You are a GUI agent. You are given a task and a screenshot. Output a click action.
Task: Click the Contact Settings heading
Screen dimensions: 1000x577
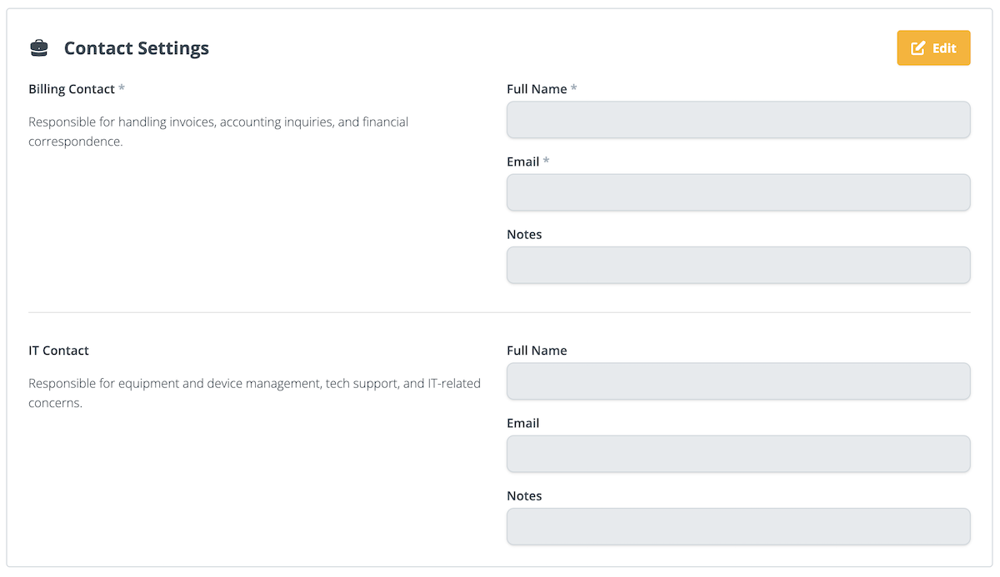tap(136, 48)
